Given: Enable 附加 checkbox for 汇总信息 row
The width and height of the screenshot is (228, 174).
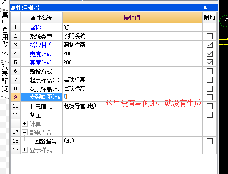Looking at the screenshot, I should (x=210, y=106).
